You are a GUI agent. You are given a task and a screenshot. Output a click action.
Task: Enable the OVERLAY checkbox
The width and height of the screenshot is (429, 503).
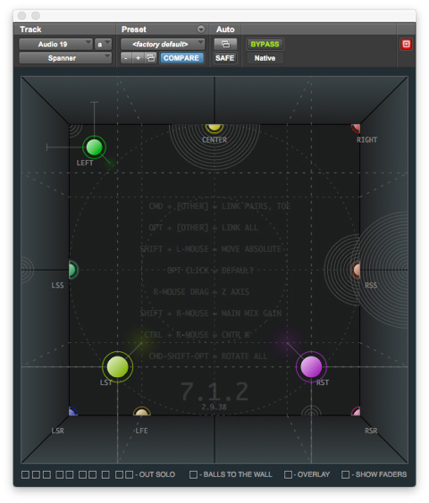click(x=288, y=474)
